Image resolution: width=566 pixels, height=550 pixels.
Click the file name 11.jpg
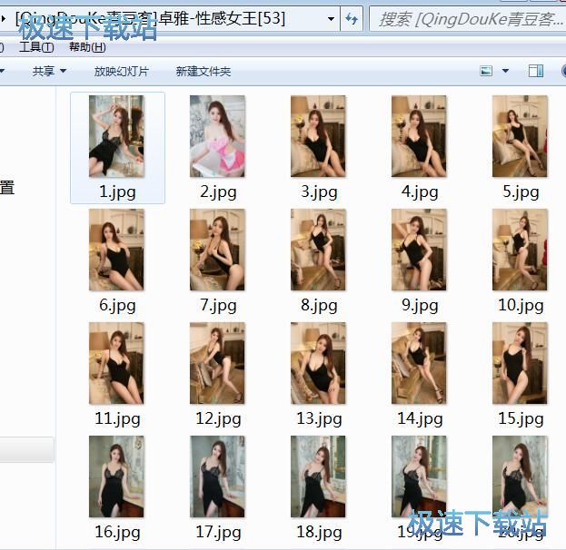point(117,419)
